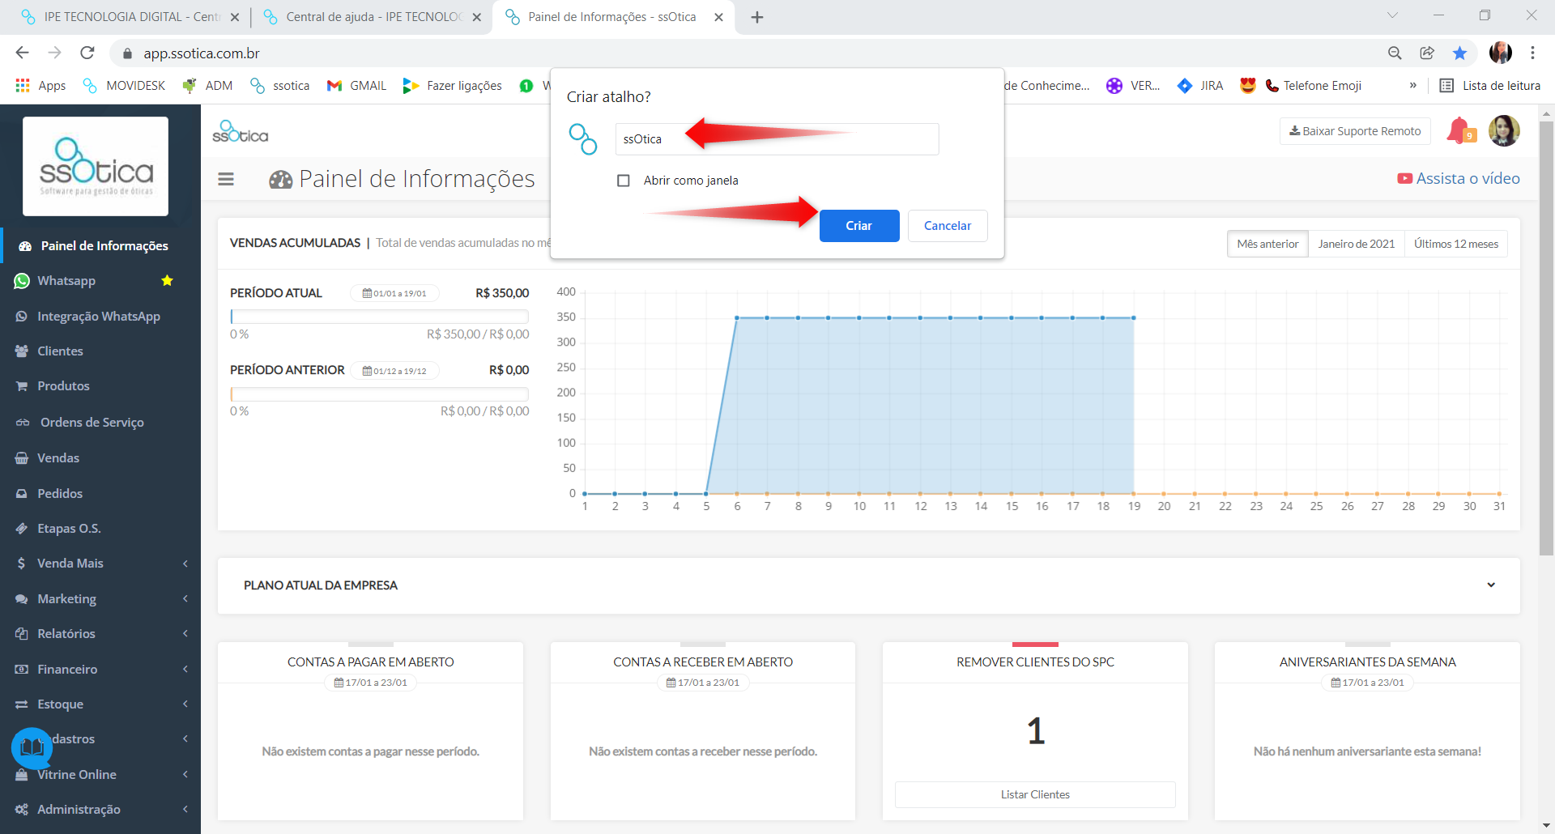Click the share page icon in the address bar
The image size is (1555, 834).
(x=1427, y=53)
